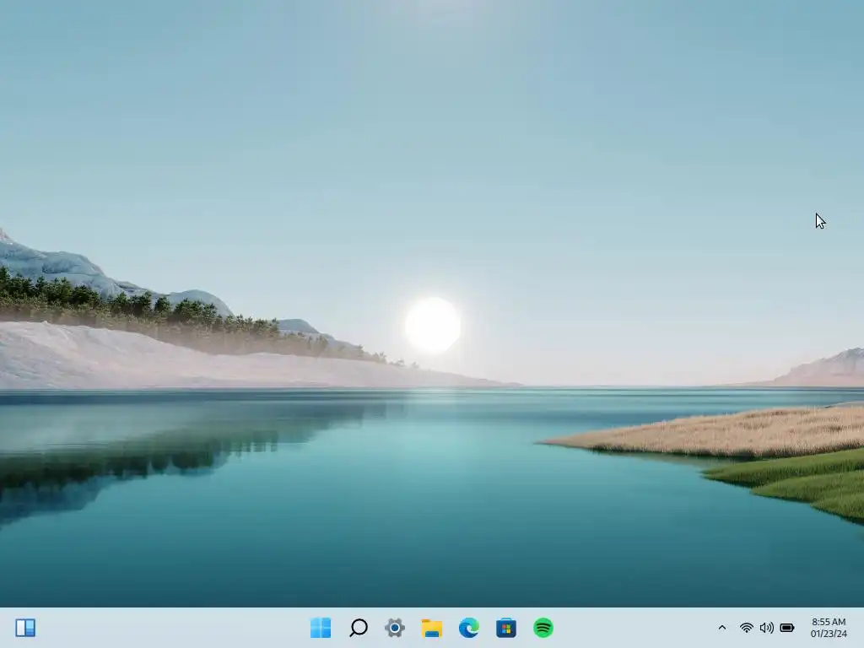Launch Microsoft Edge browser
Screen dimensions: 864x648
(x=469, y=628)
